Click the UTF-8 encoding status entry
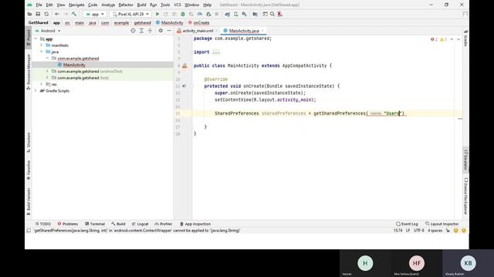Viewport: 494px width, 277px height. (418, 231)
